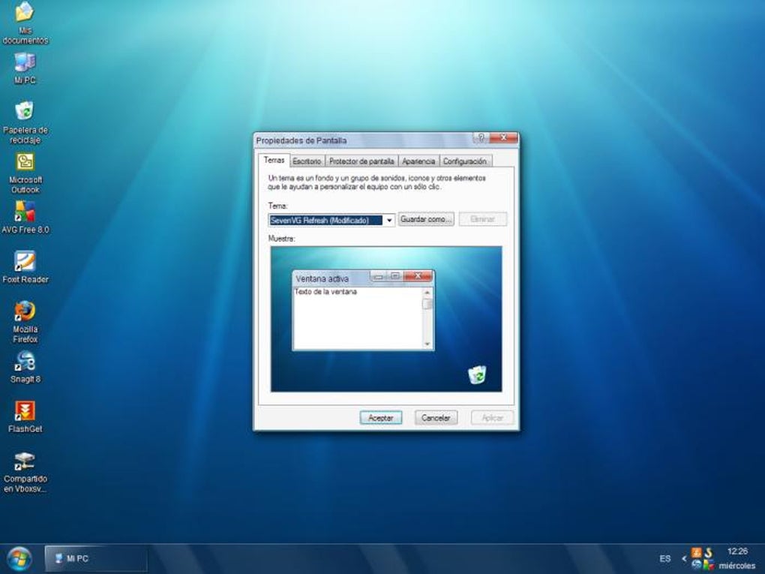Viewport: 765px width, 574px height.
Task: Click the help question mark button
Action: (481, 137)
